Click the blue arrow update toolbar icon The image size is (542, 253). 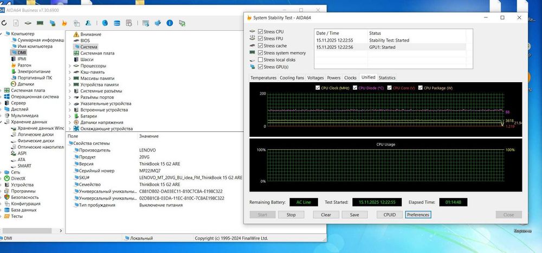158,23
